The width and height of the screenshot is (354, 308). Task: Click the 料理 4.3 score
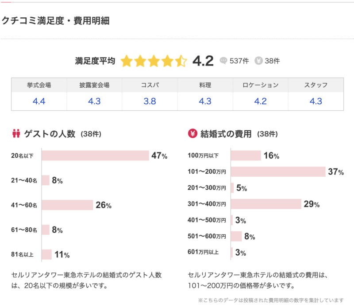(x=205, y=101)
